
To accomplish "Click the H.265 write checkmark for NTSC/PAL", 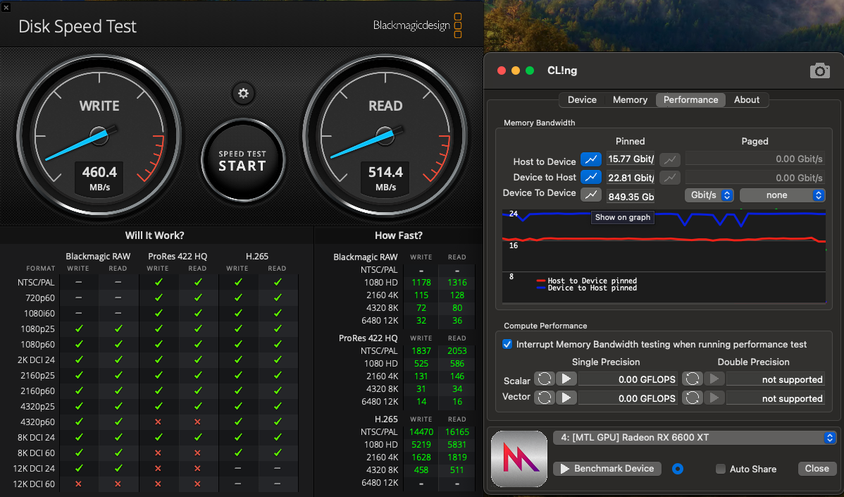I will (237, 281).
